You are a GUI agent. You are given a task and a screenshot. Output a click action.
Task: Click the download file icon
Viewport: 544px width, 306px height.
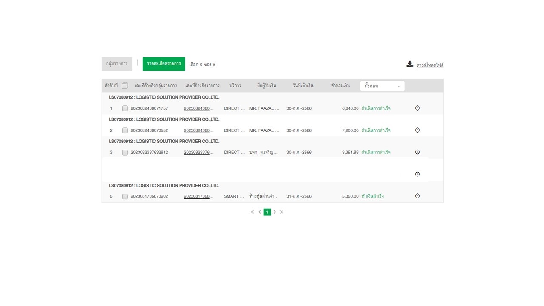(410, 64)
